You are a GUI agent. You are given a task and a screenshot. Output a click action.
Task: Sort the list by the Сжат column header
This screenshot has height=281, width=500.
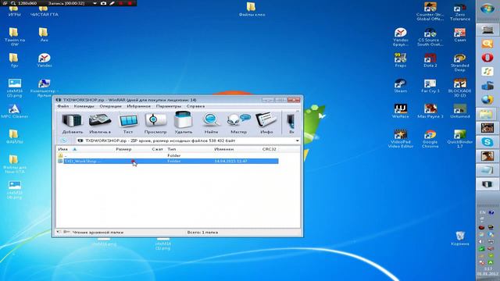coord(157,149)
